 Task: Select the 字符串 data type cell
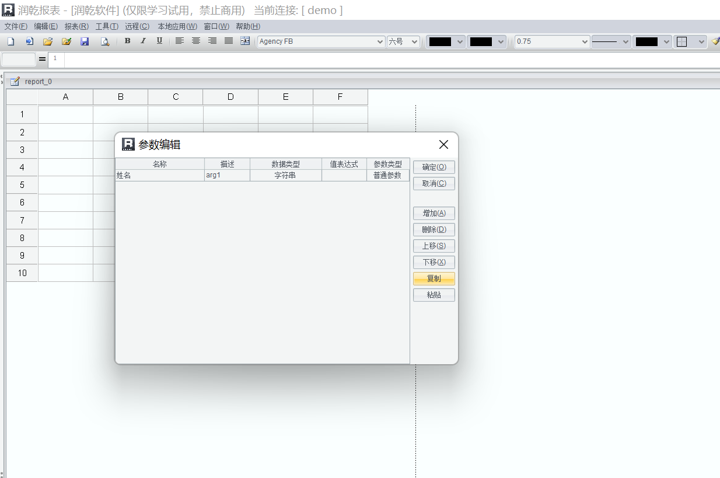(286, 175)
